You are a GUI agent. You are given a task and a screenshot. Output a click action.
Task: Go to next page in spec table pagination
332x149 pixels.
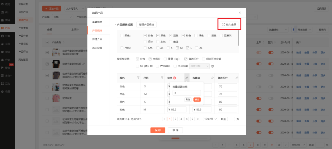[198, 119]
